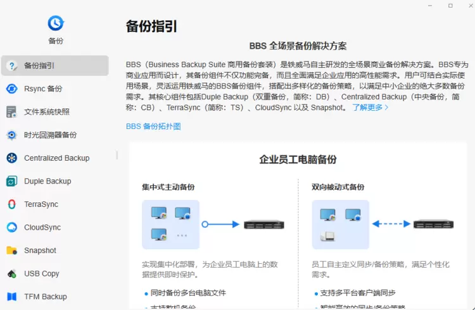Click the 双向被动式备份 diagram image

coord(383,225)
